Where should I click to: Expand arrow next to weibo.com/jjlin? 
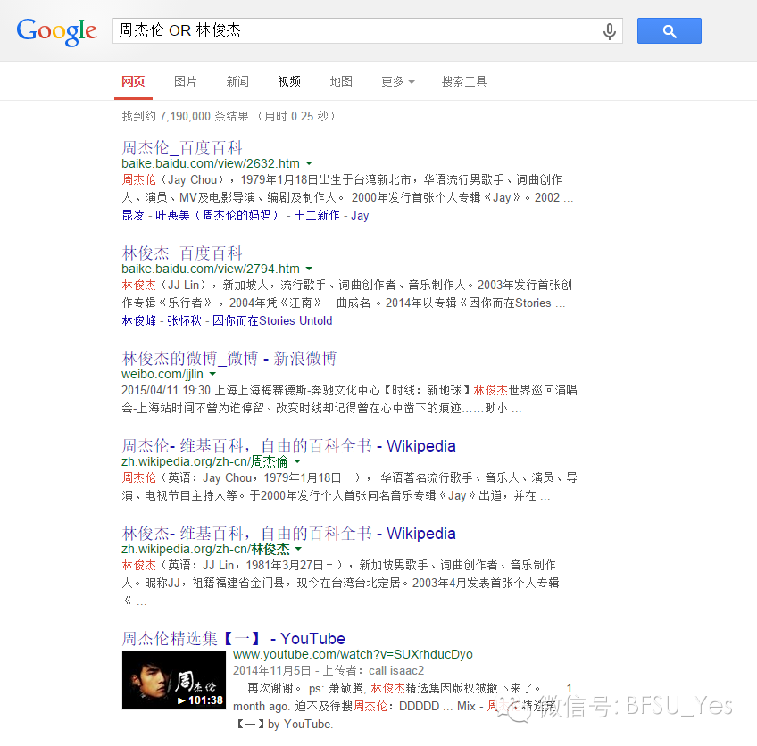click(x=212, y=374)
